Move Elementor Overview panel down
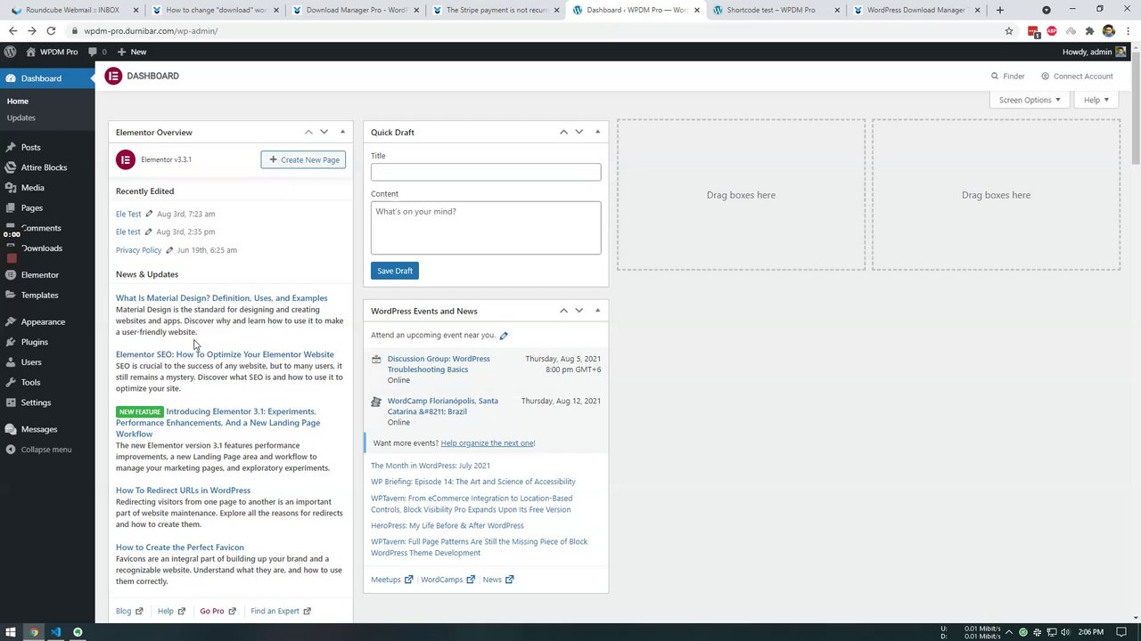 click(324, 132)
